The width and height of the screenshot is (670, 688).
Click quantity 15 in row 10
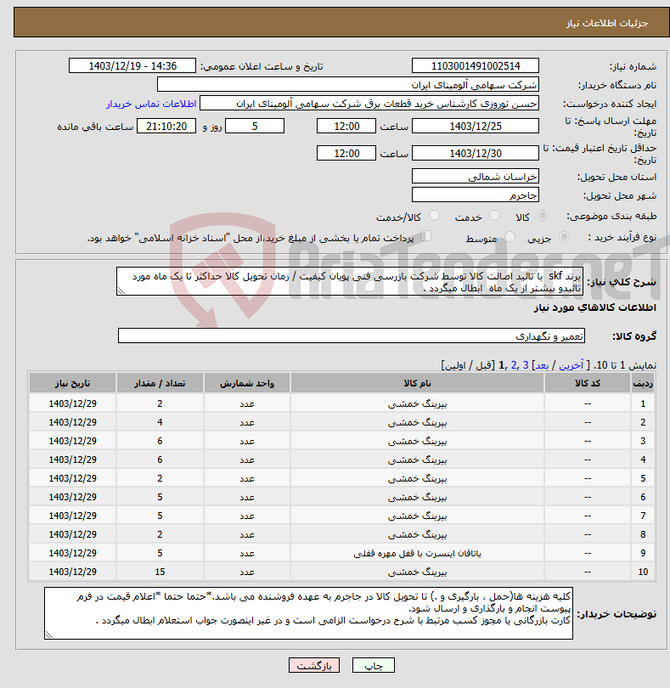[160, 572]
